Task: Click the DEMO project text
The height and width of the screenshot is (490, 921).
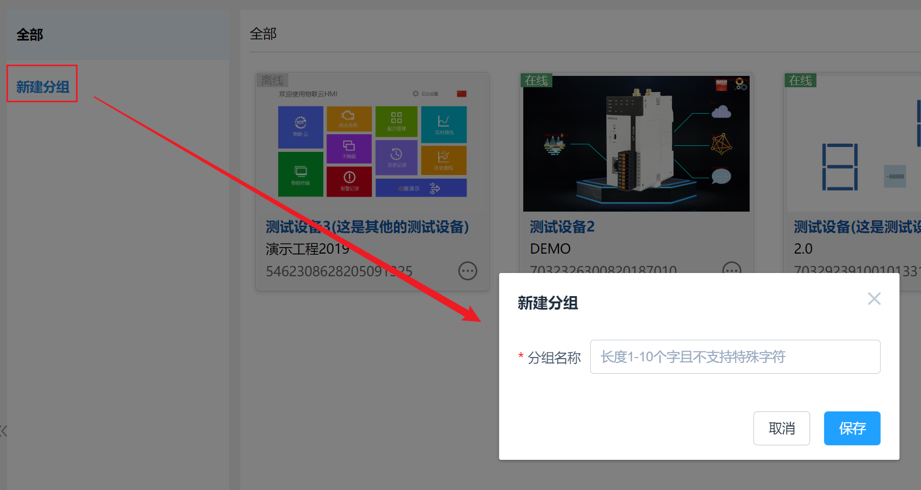Action: click(x=550, y=249)
